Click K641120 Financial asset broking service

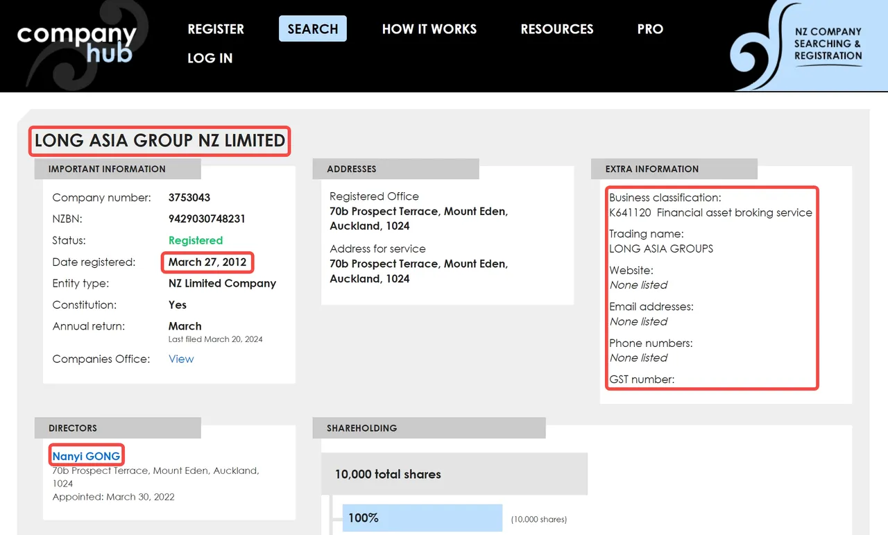[x=710, y=212]
